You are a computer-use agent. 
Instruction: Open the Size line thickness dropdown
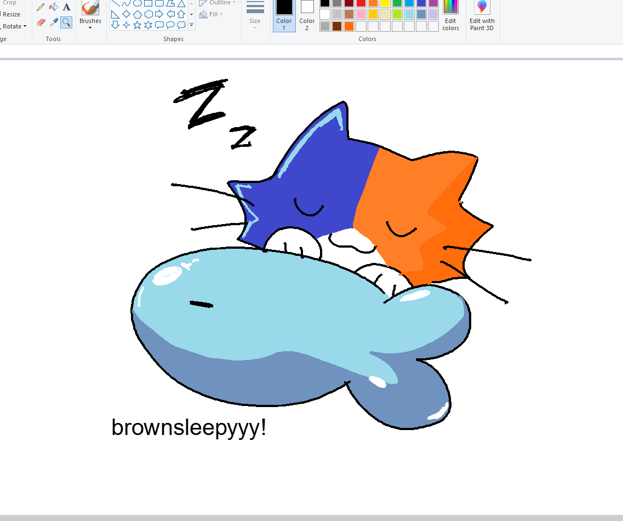click(x=255, y=15)
